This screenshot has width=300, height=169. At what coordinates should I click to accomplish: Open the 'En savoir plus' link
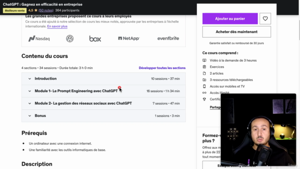tap(57, 26)
